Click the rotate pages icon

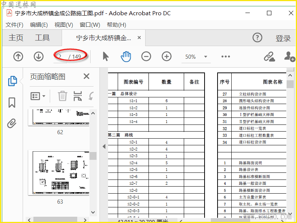pos(91,96)
